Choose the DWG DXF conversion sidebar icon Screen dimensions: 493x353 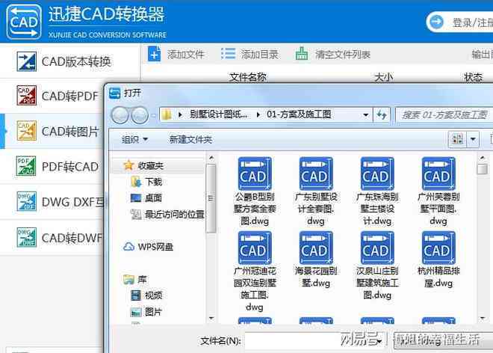click(x=26, y=201)
